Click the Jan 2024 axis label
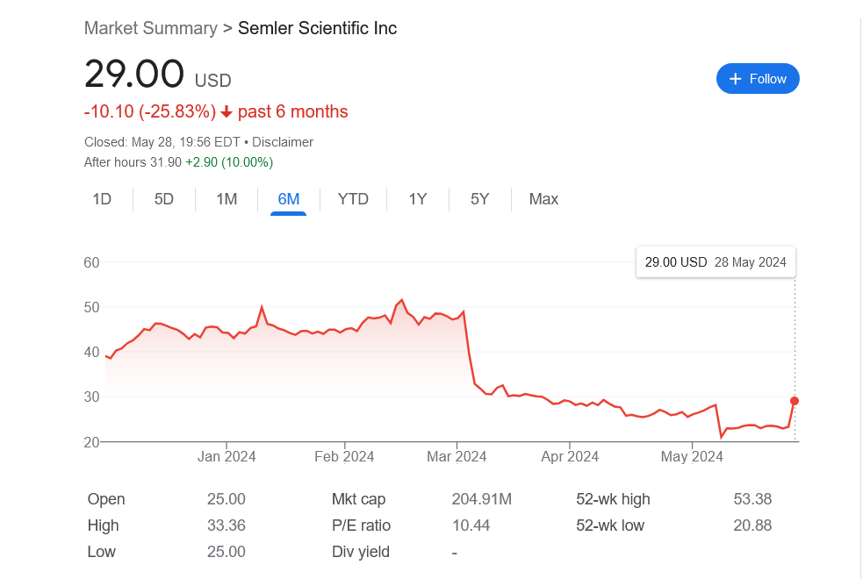Viewport: 863px width, 579px height. pos(226,456)
